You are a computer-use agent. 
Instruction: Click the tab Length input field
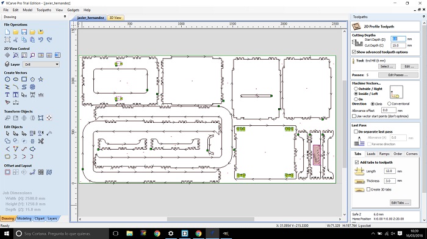pyautogui.click(x=389, y=171)
